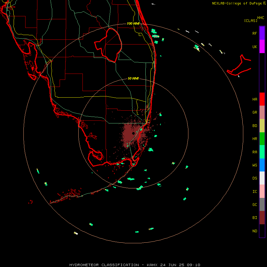Select the pink IC legend swatch
The image size is (267, 267).
[x=262, y=191]
